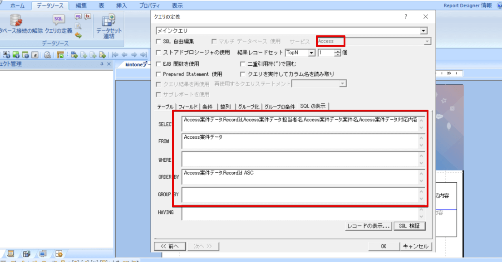Select the dataset grid bottom tab icon
The image size is (502, 262).
point(27,254)
